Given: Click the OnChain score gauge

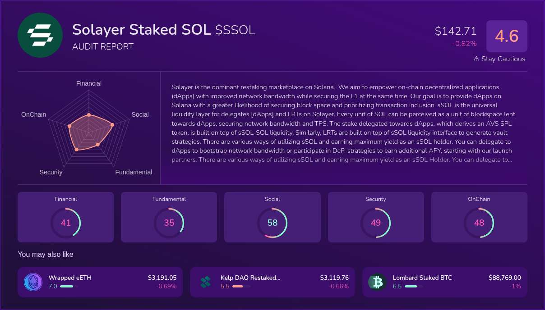Looking at the screenshot, I should [x=479, y=223].
